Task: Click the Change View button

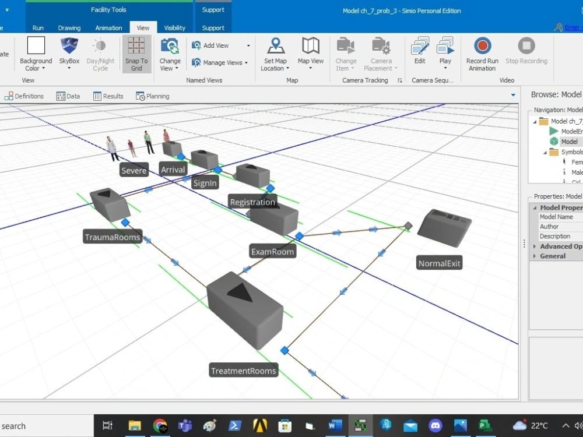Action: (170, 54)
